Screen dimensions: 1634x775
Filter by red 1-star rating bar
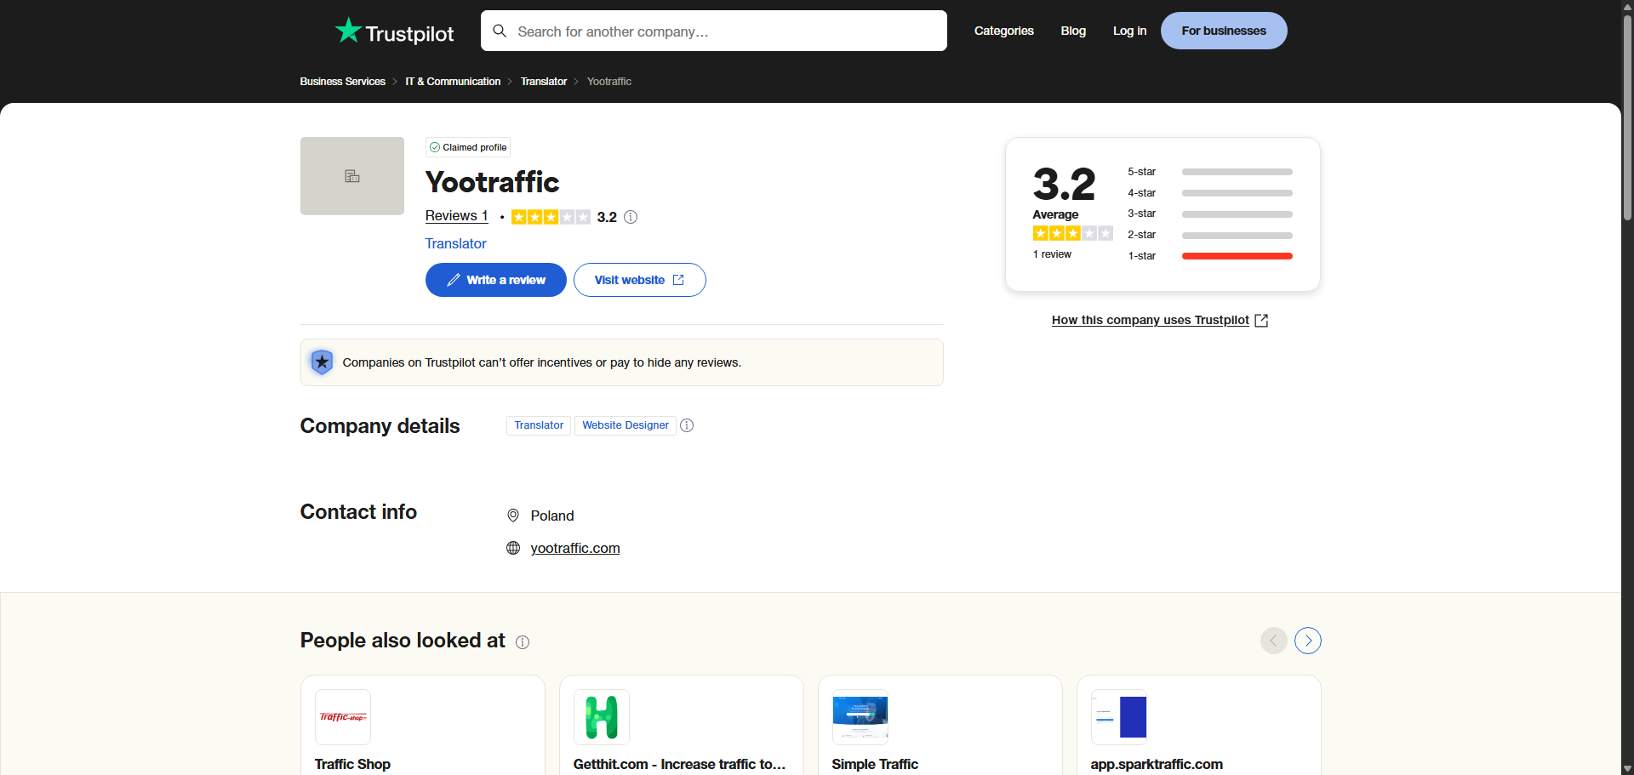1210,256
